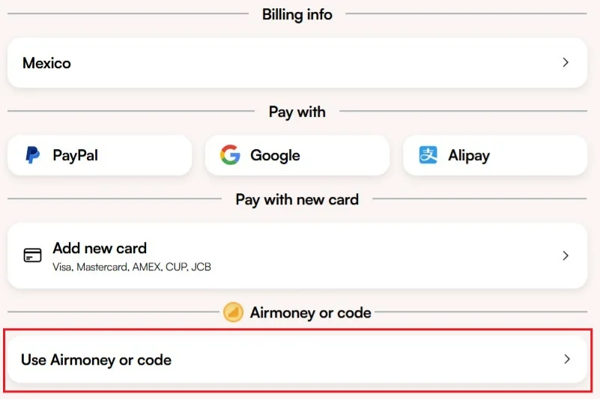Viewport: 600px width, 400px height.
Task: Open the Add new card arrow
Action: (566, 255)
